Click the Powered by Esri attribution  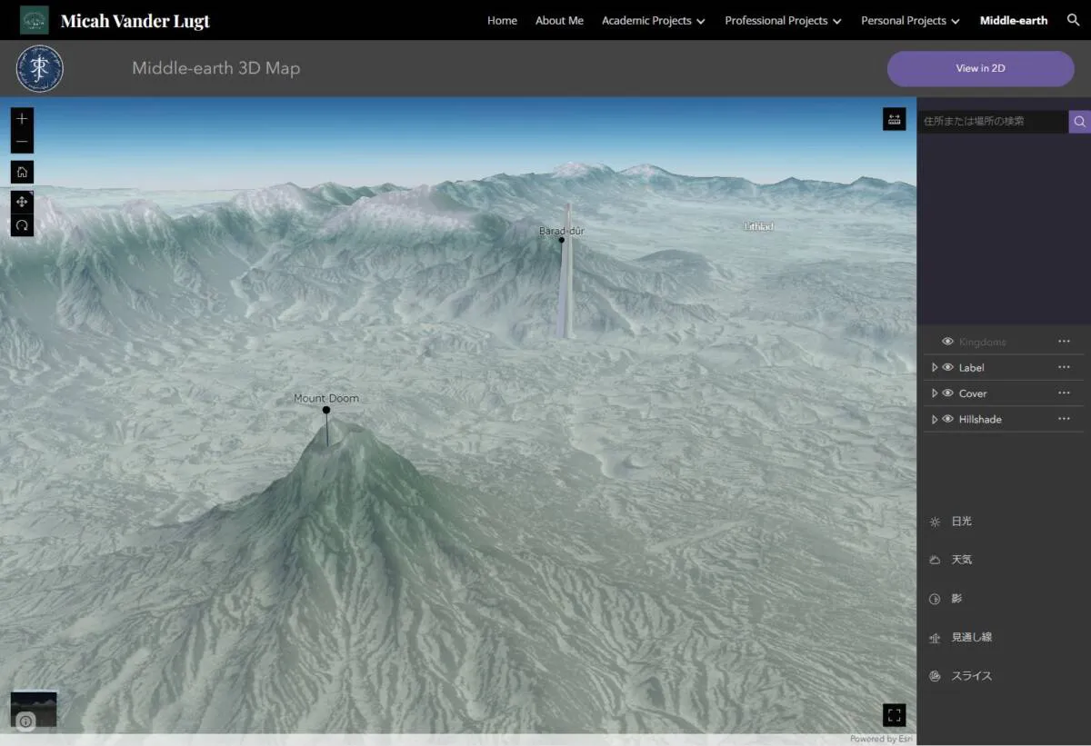coord(882,739)
